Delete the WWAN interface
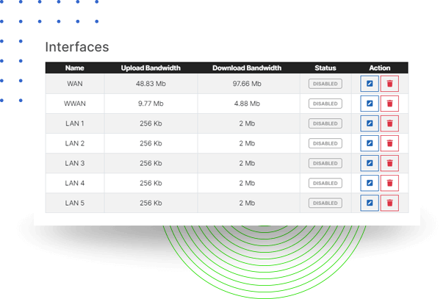 click(389, 104)
